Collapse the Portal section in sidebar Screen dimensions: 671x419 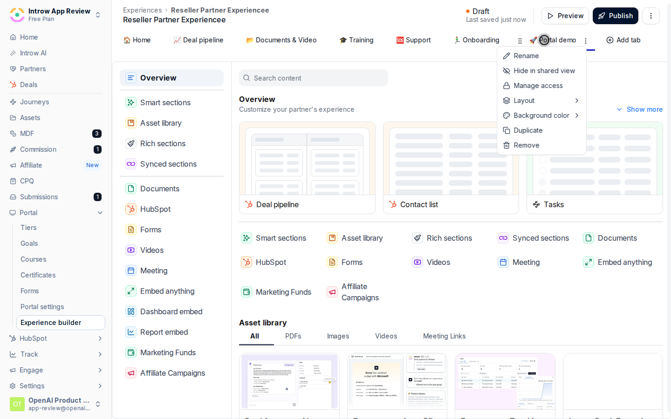click(100, 213)
